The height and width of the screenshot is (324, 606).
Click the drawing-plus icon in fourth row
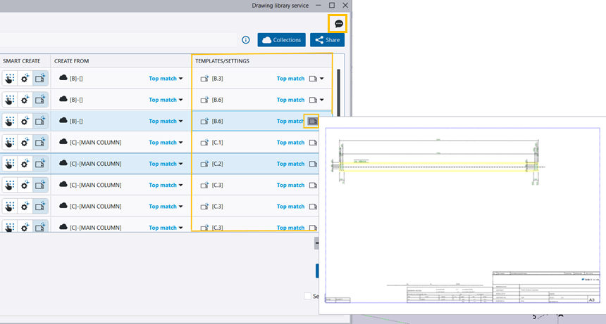(40, 143)
